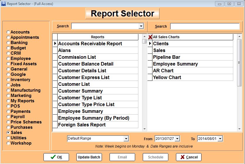Screen dimensions: 245x164
Task: Click the row marker beside Clients chart
Action: (x=150, y=43)
